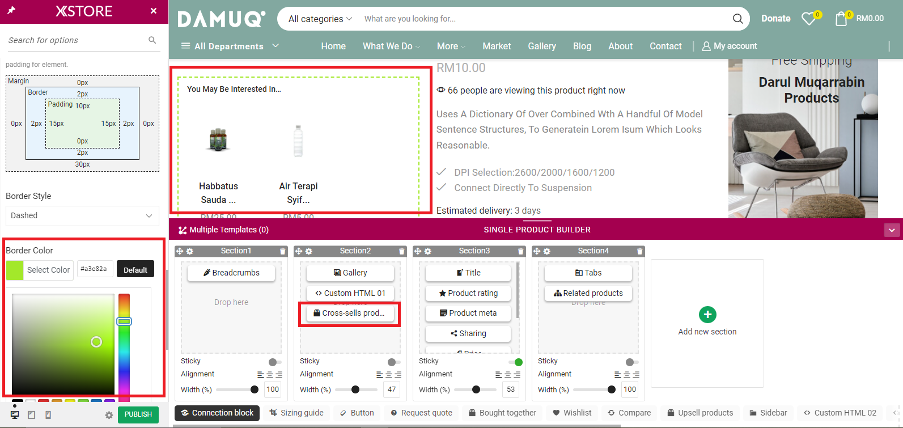Switch to desktop preview device
The image size is (903, 428).
coord(15,415)
